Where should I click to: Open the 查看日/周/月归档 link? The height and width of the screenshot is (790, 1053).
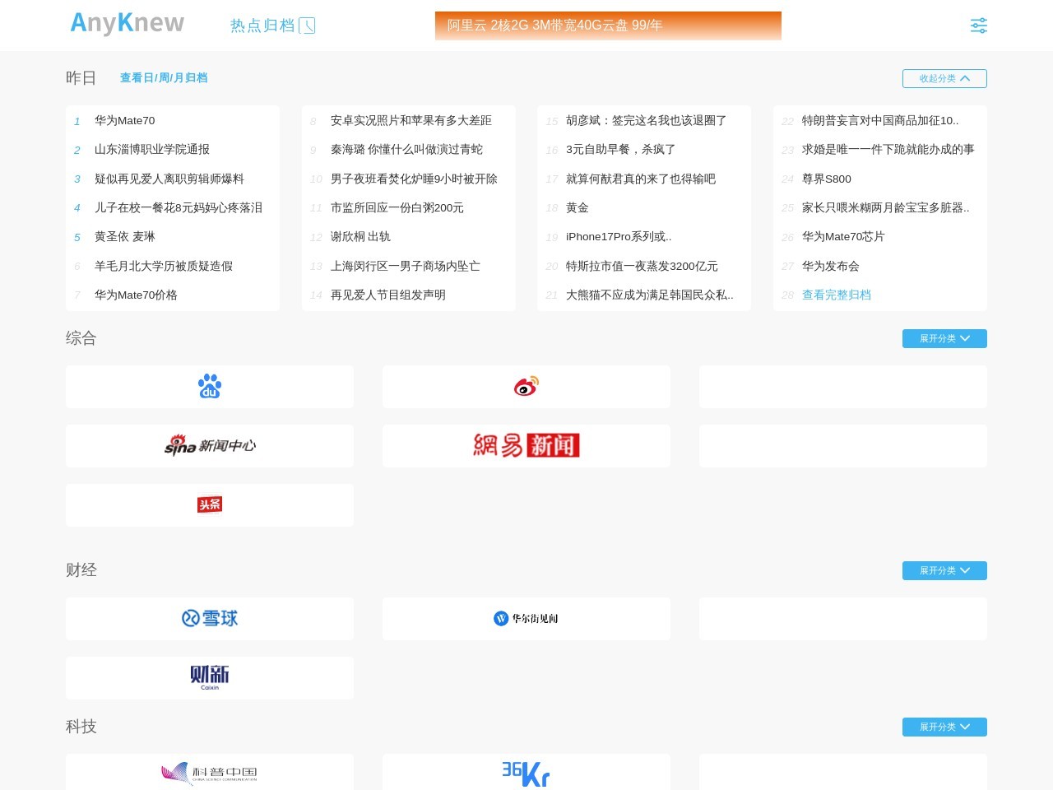click(164, 77)
